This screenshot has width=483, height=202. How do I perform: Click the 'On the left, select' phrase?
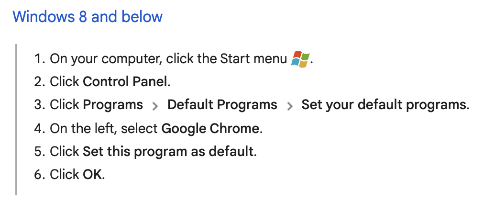(x=104, y=128)
